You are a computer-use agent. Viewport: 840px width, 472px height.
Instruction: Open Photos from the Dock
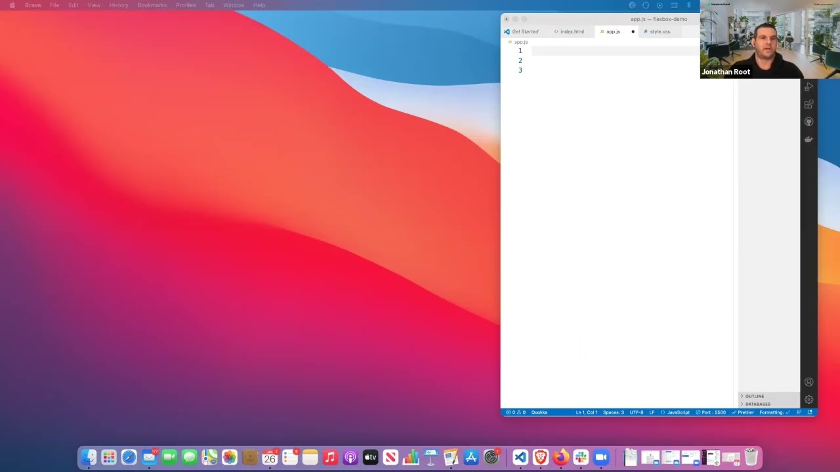(230, 457)
